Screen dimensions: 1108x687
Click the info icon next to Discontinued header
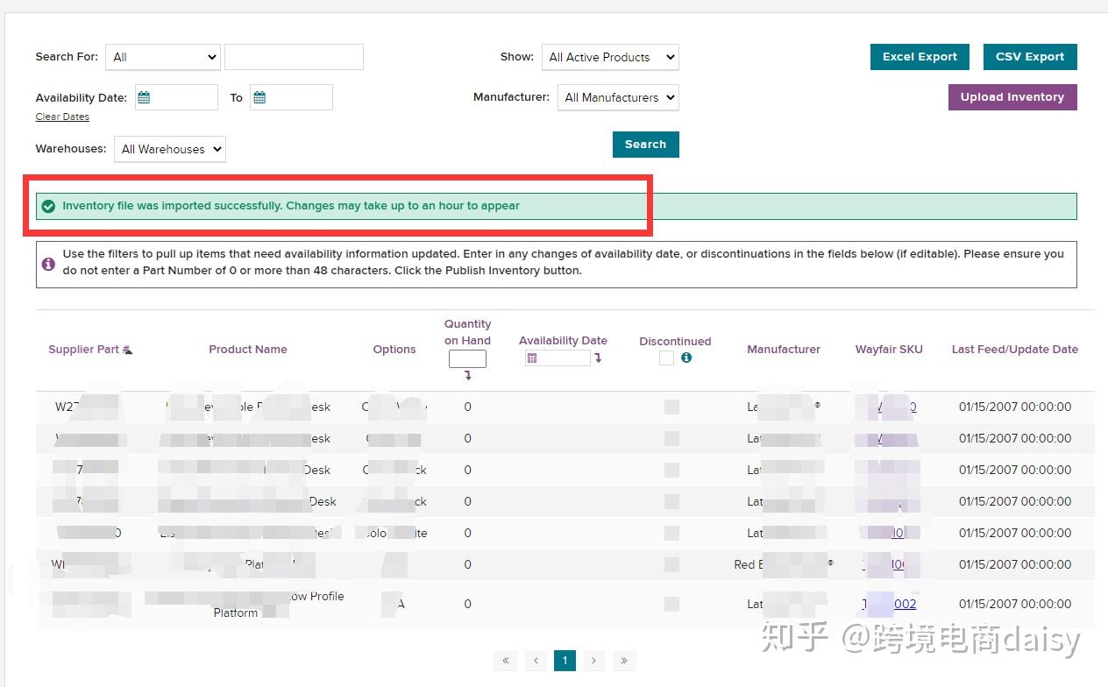(686, 358)
